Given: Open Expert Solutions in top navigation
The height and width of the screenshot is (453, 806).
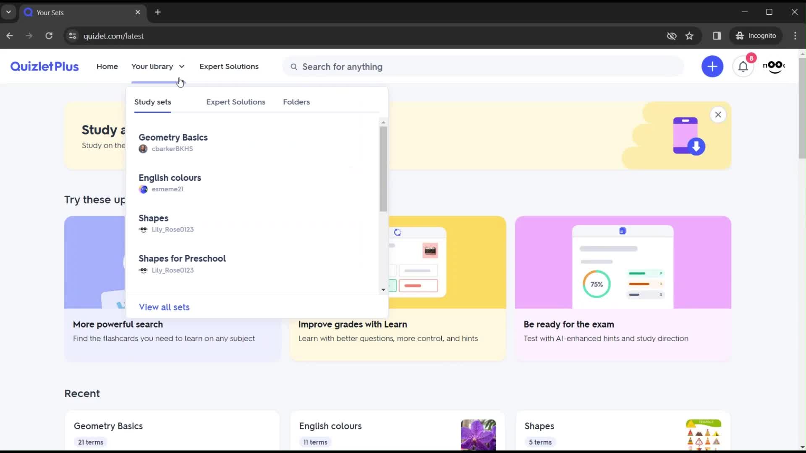Looking at the screenshot, I should 229,66.
